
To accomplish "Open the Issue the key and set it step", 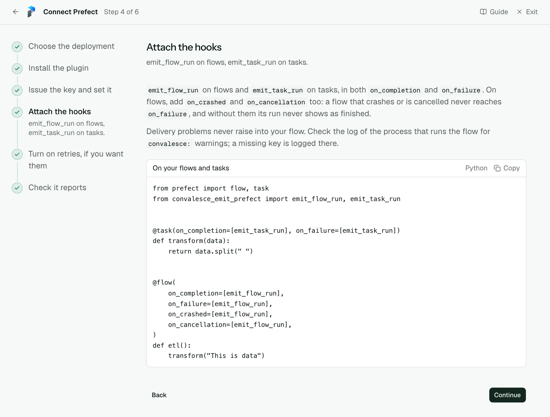I will 70,90.
